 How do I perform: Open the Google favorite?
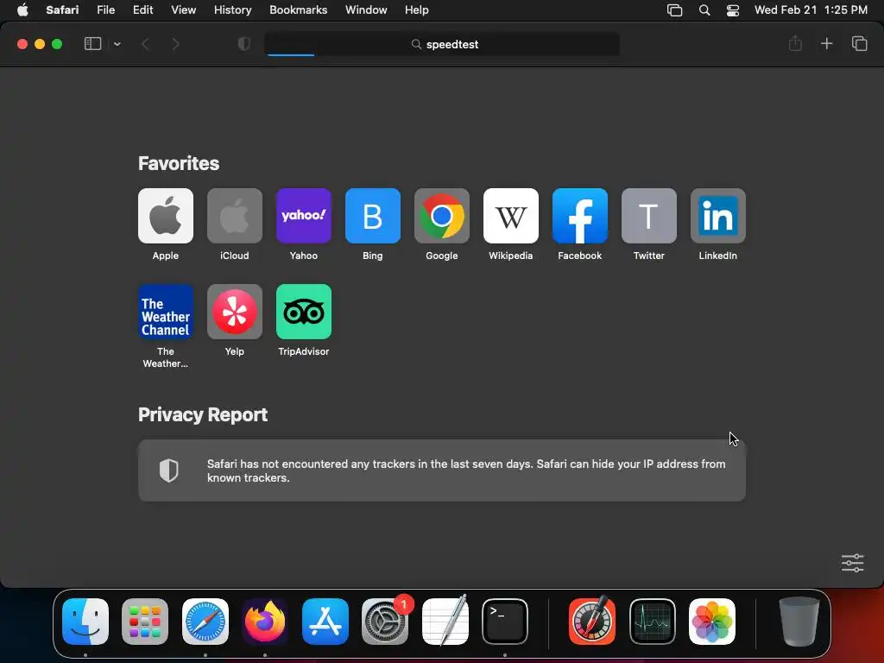pos(441,216)
